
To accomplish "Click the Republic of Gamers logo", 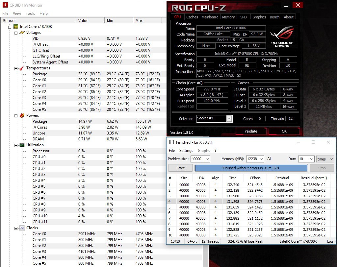I will pyautogui.click(x=282, y=36).
